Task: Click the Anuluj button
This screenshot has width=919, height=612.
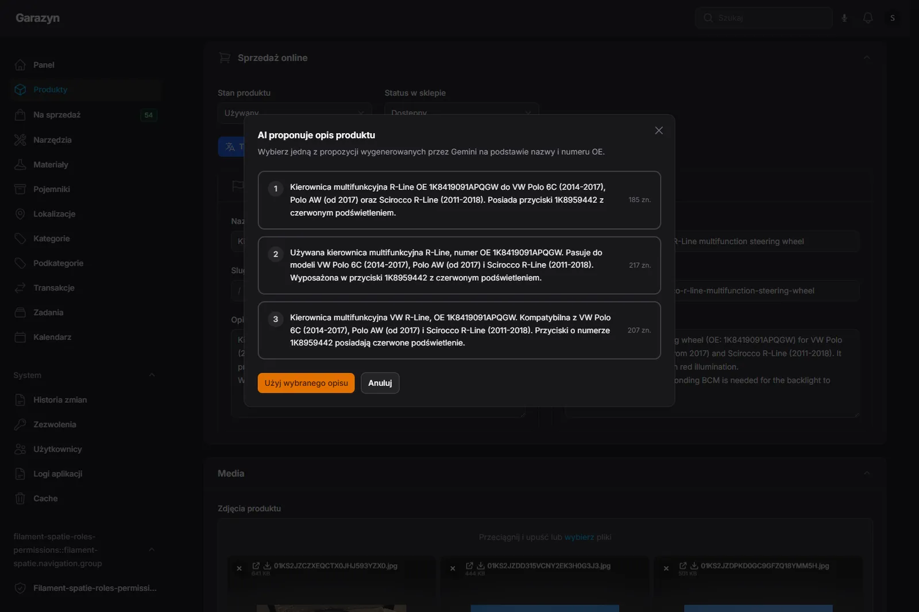Action: pos(380,383)
